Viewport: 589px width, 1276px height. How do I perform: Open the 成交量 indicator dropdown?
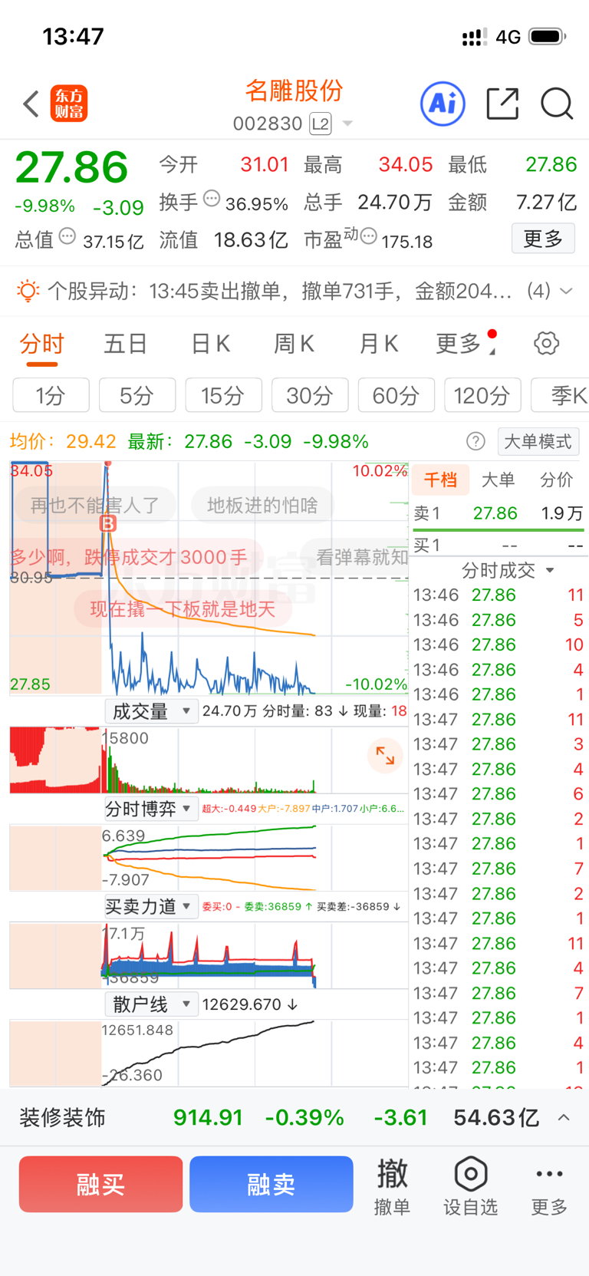(151, 711)
